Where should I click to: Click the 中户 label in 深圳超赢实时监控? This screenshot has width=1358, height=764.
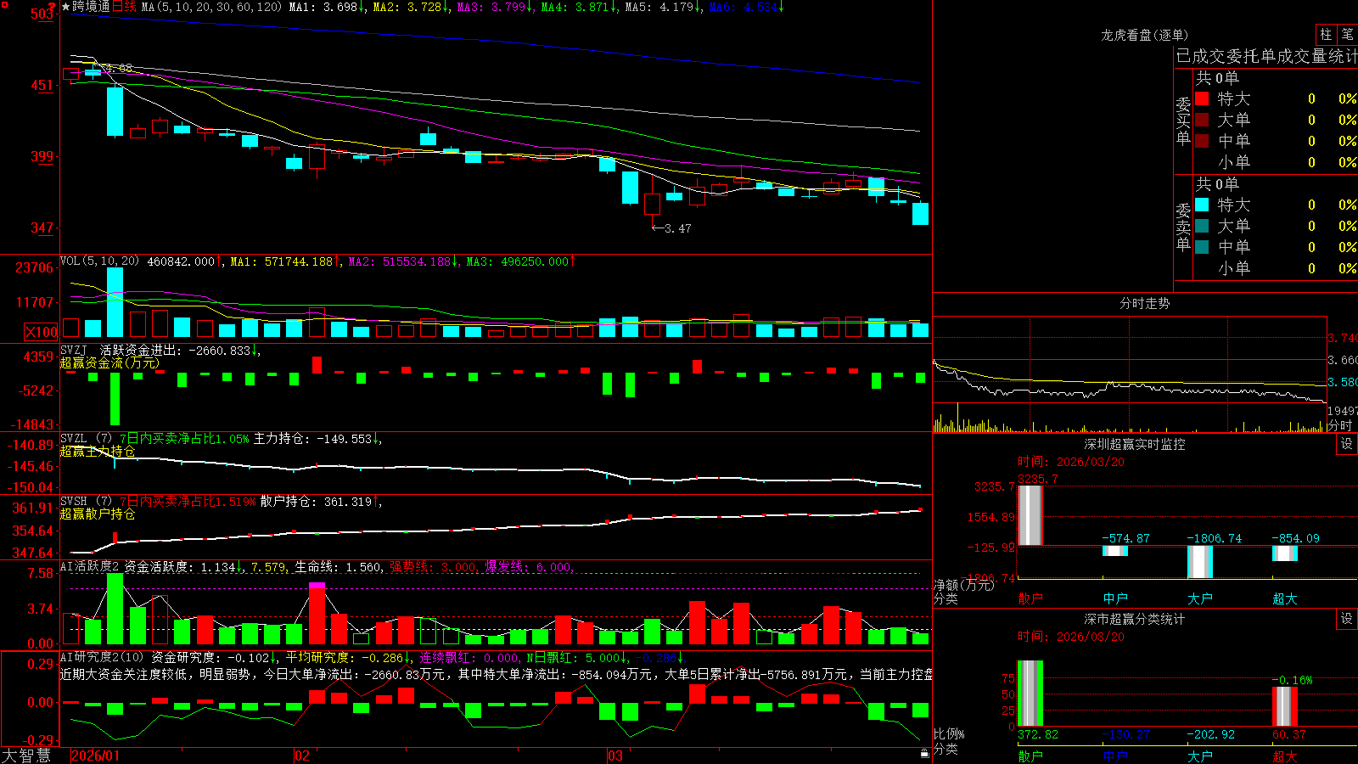[x=1115, y=598]
